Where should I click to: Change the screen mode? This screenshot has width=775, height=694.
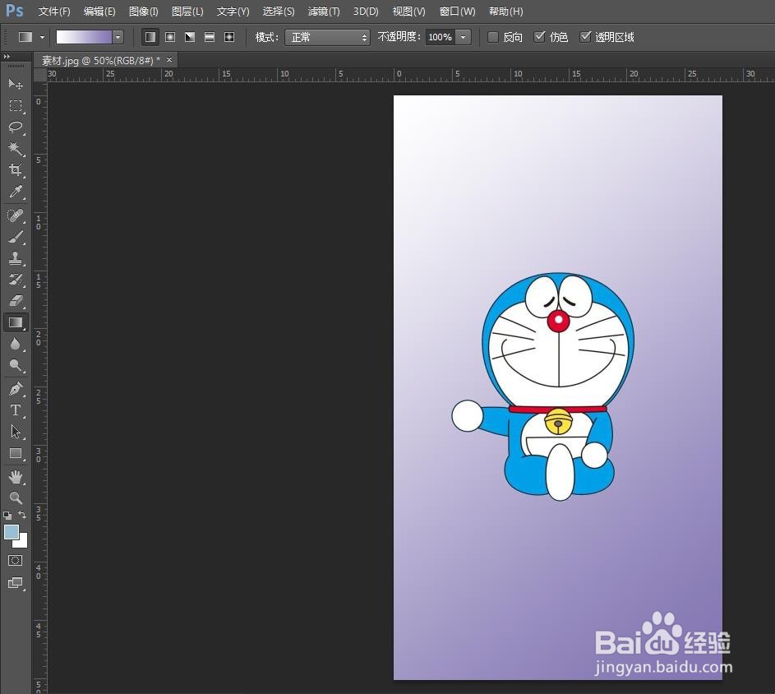coord(16,583)
